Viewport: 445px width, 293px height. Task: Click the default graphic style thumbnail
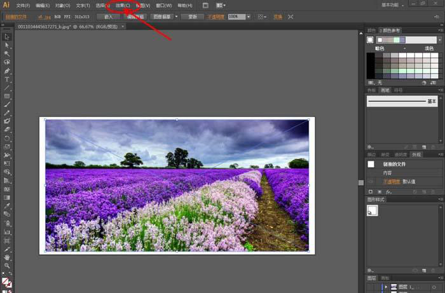click(x=373, y=210)
